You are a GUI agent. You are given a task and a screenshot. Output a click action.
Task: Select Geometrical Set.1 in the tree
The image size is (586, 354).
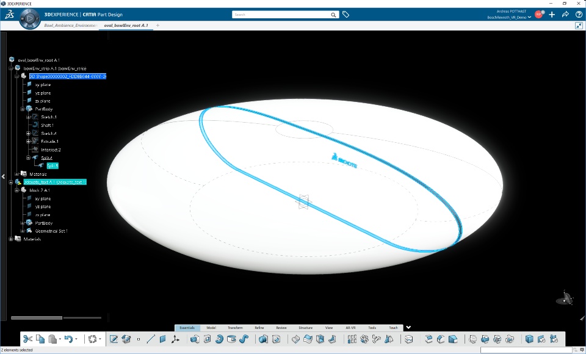coord(51,231)
